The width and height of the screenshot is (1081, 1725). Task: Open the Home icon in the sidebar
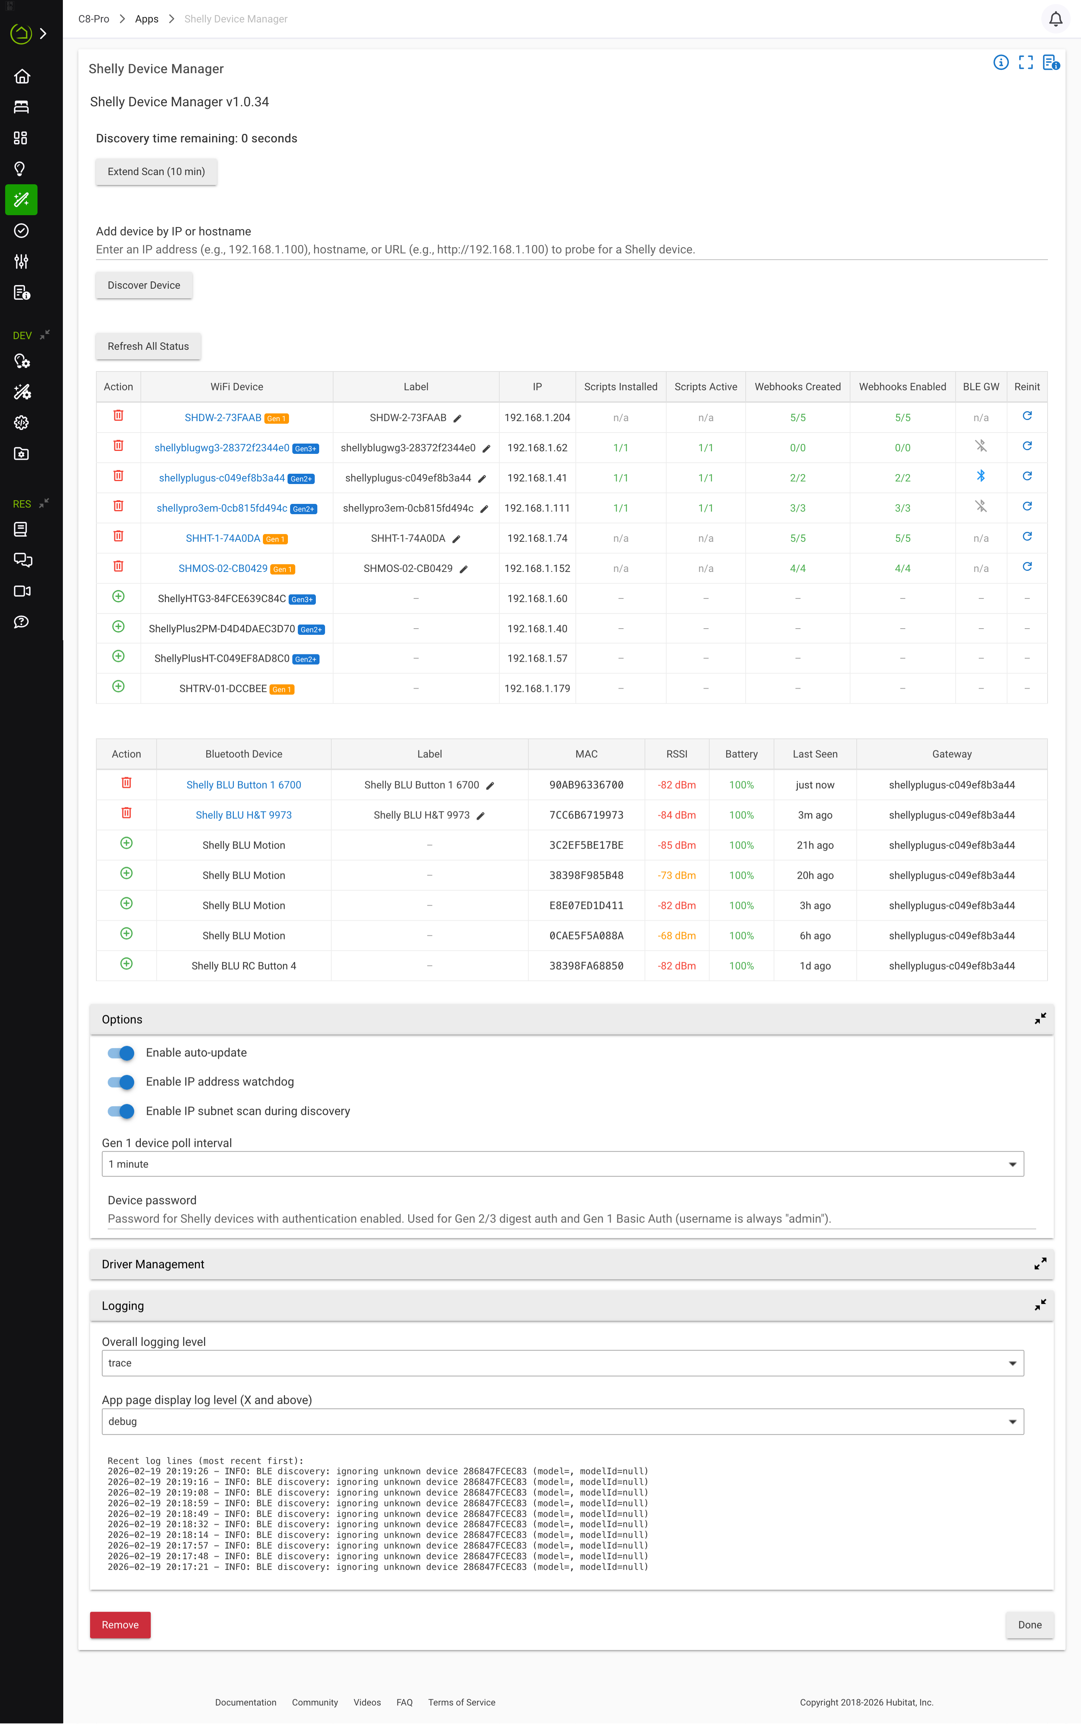pyautogui.click(x=21, y=77)
